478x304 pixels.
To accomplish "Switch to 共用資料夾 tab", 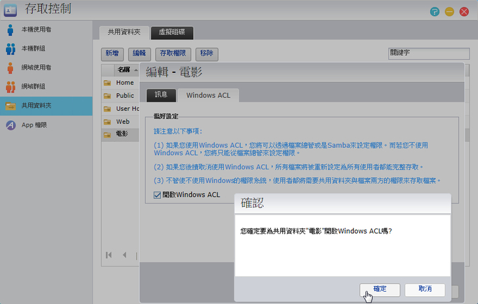I will pos(124,32).
